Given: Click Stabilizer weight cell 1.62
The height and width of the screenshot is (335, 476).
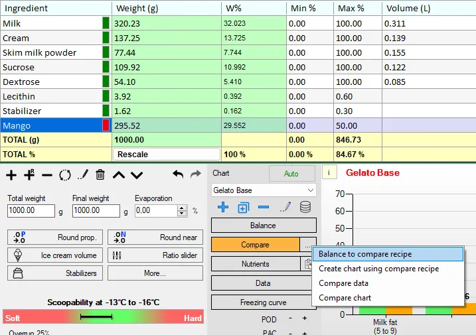Looking at the screenshot, I should coord(167,111).
